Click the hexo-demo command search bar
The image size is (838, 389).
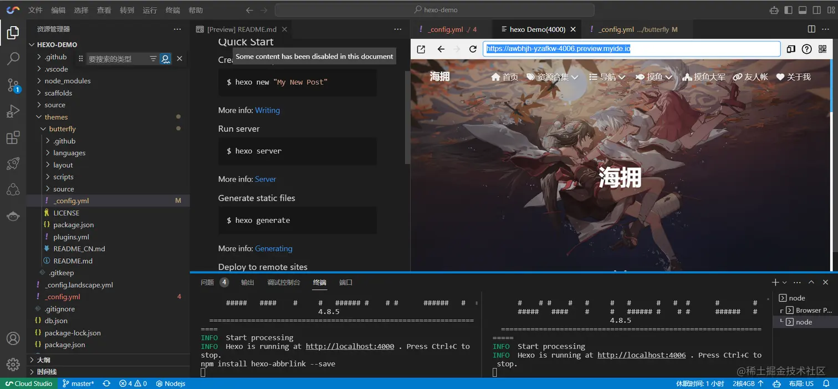click(435, 10)
